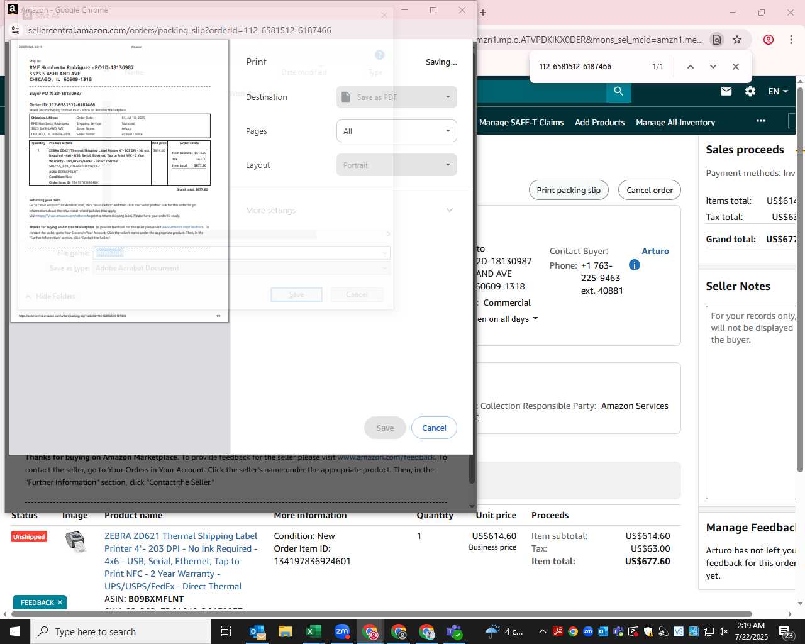
Task: Open a new Chrome tab with plus
Action: tap(483, 12)
